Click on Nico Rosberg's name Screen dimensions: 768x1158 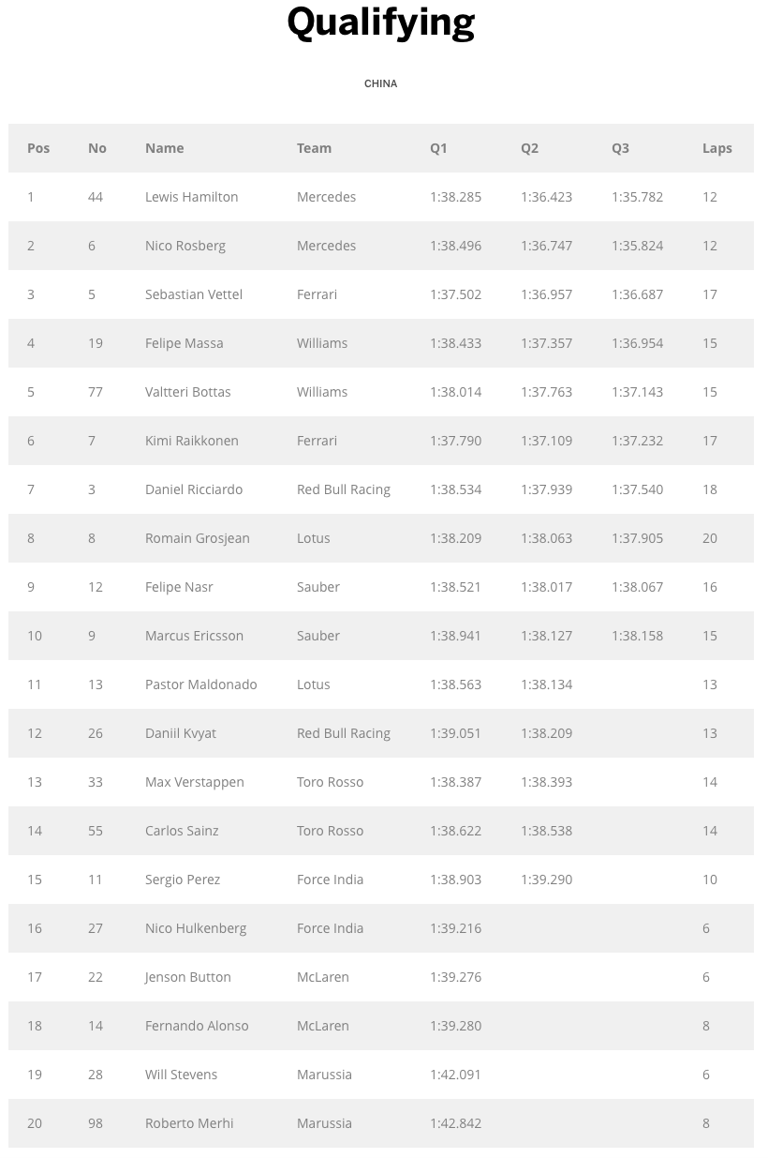click(x=185, y=246)
